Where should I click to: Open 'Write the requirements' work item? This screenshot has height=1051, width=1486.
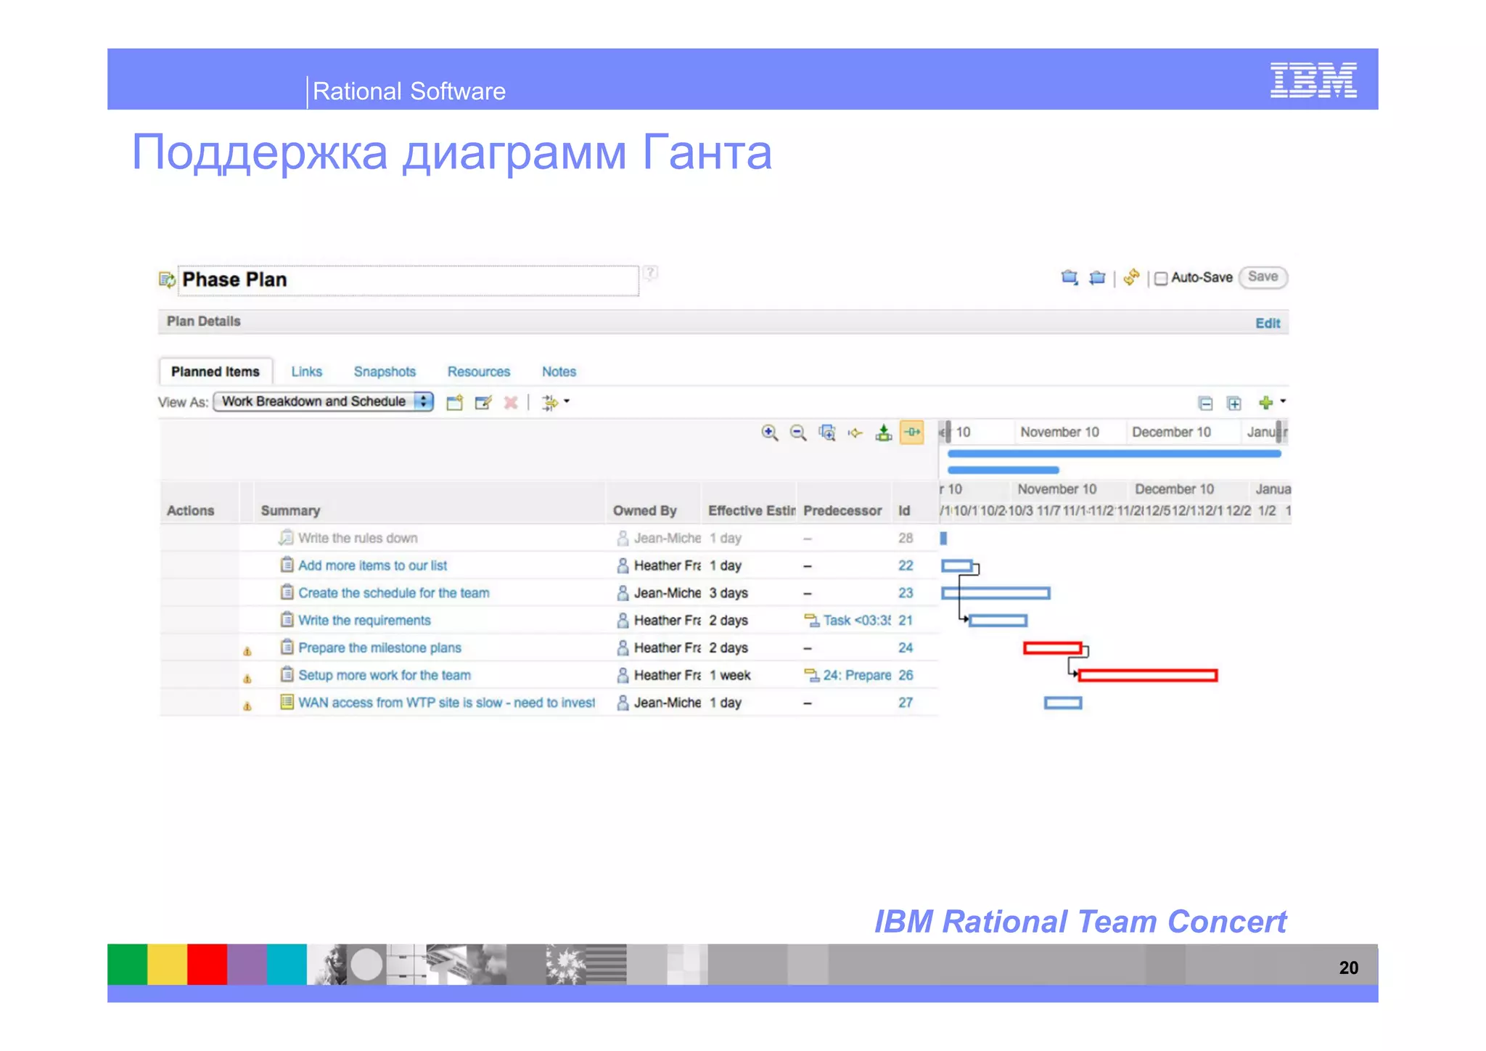coord(364,621)
